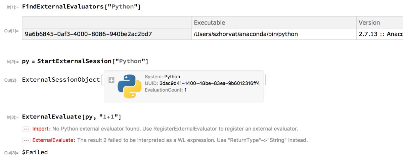Click the red Import message label
403x159 pixels.
pos(41,129)
